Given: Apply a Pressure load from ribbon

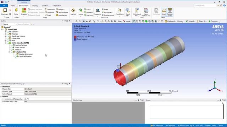Looking at the screenshot, I should click(88, 15).
